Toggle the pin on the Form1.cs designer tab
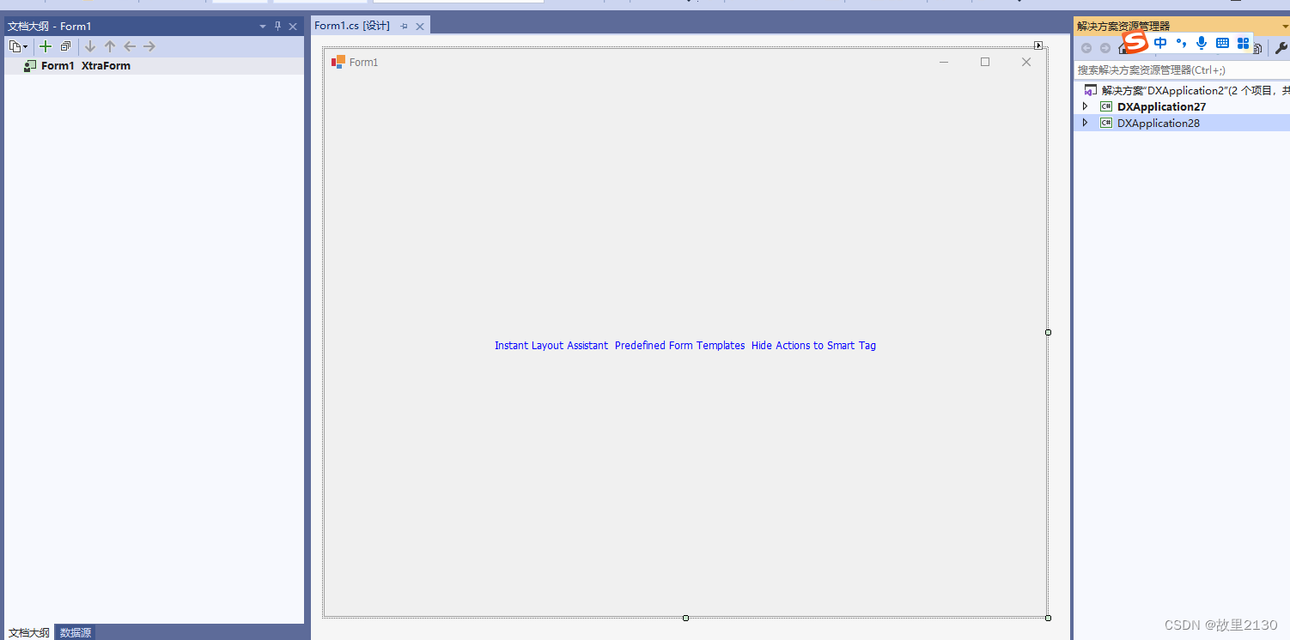 point(404,26)
